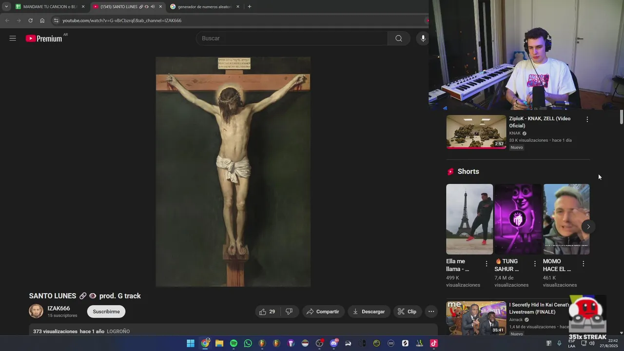This screenshot has width=624, height=351.
Task: Go to YouTube Premium home logo
Action: coord(44,39)
